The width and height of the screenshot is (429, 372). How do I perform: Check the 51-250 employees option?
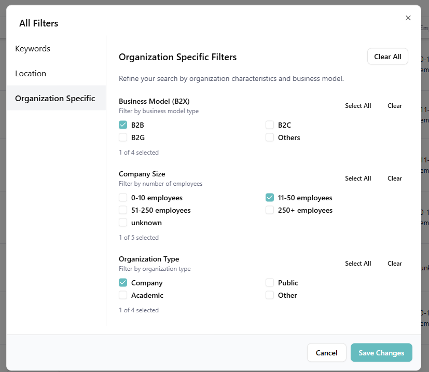123,210
